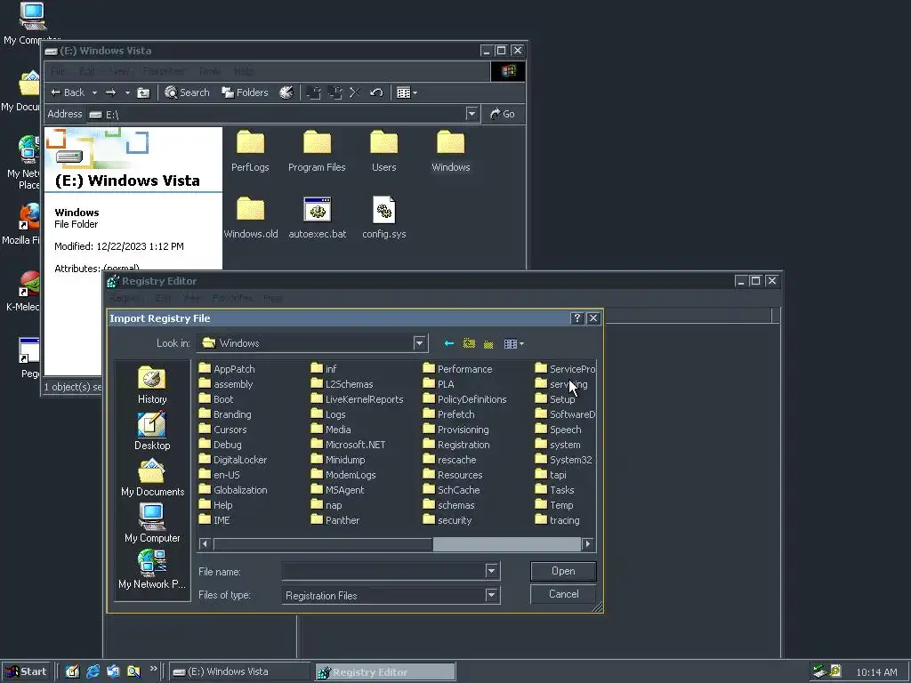This screenshot has height=683, width=911.
Task: Click the Cancel button
Action: [x=563, y=594]
